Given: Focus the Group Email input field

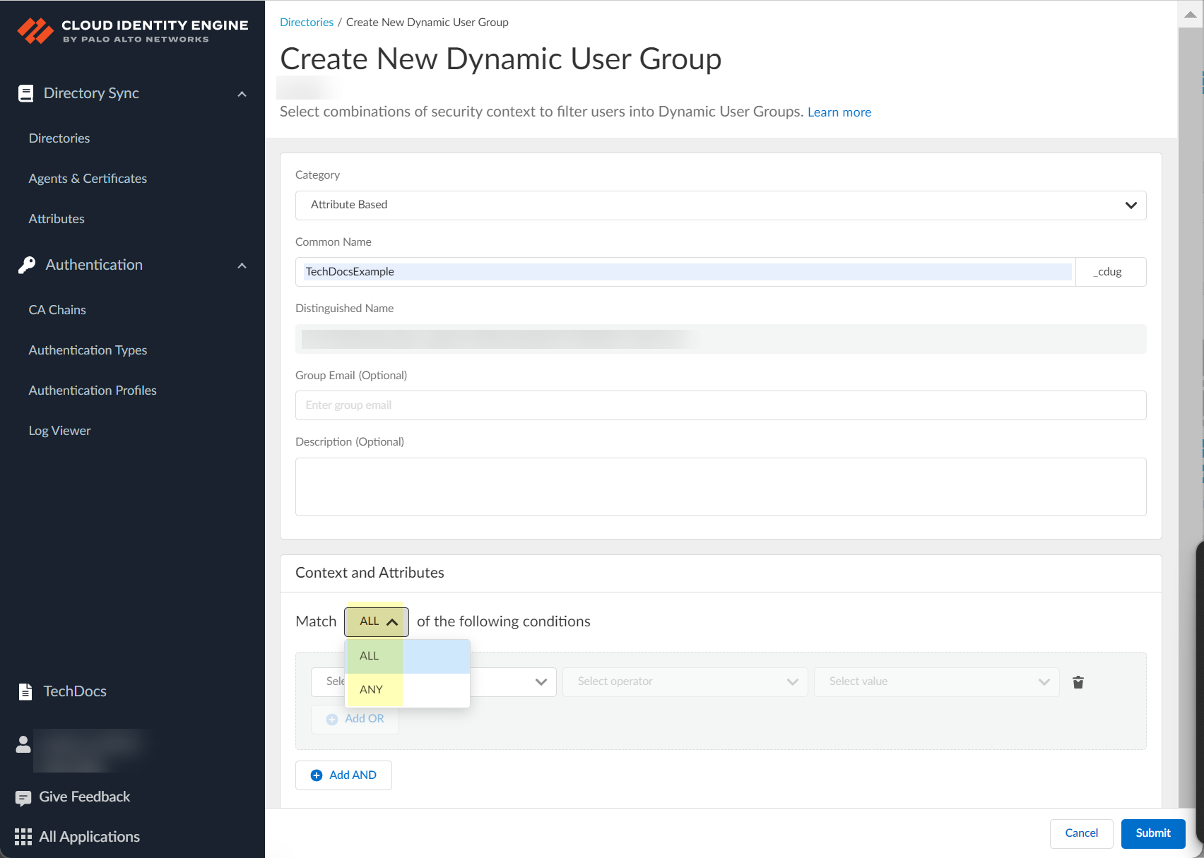Looking at the screenshot, I should (720, 405).
